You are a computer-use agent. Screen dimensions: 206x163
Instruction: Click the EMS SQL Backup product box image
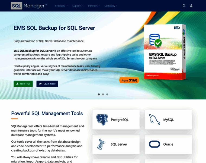(165, 52)
